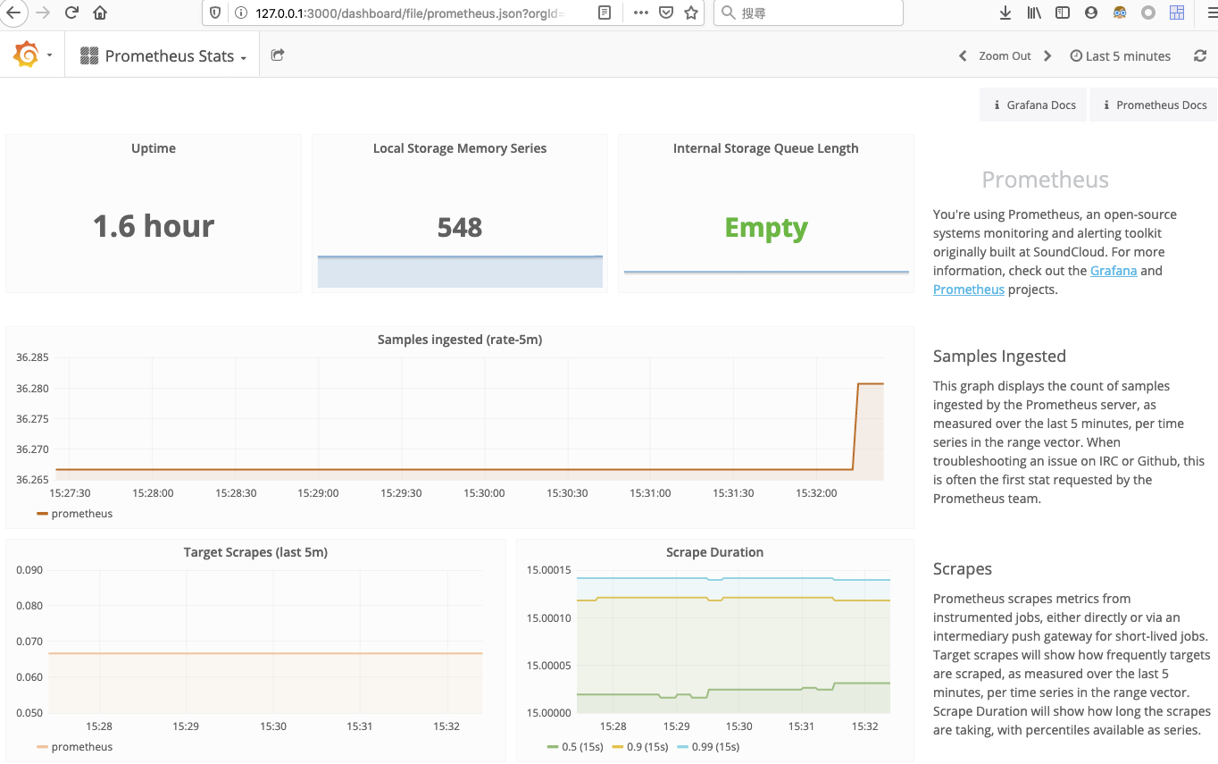Viewport: 1218px width, 764px height.
Task: Open site information icon in address bar
Action: (240, 13)
